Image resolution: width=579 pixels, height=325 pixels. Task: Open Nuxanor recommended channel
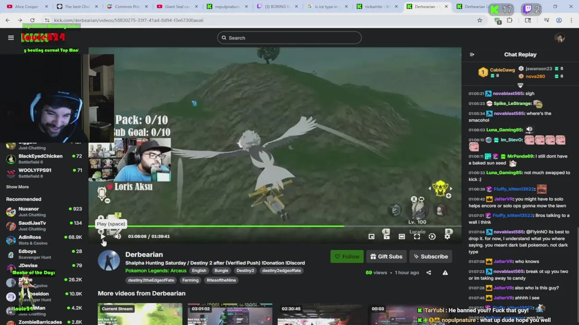(x=43, y=212)
